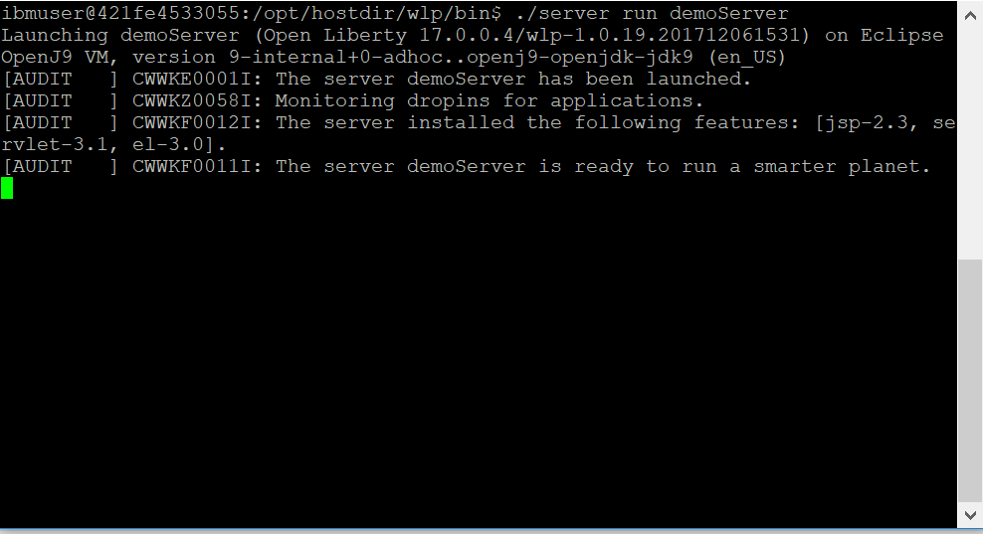Click the '[jsp-2.3,' feature text
The image size is (983, 534).
pos(867,123)
